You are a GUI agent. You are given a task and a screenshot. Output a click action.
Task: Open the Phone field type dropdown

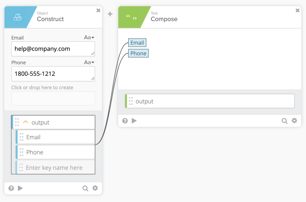pyautogui.click(x=89, y=62)
